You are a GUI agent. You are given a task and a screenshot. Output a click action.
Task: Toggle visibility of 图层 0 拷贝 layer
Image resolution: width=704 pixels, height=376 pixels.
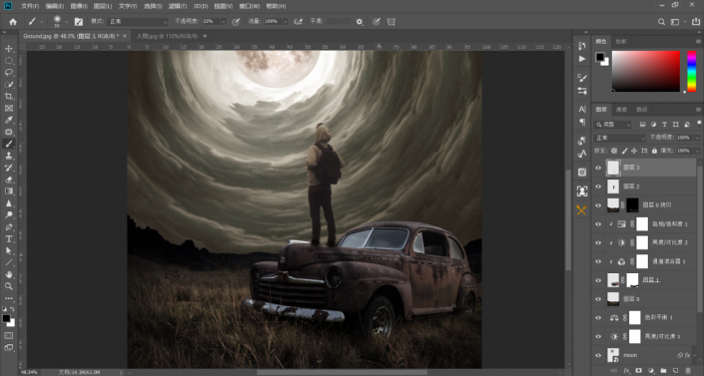(x=598, y=205)
